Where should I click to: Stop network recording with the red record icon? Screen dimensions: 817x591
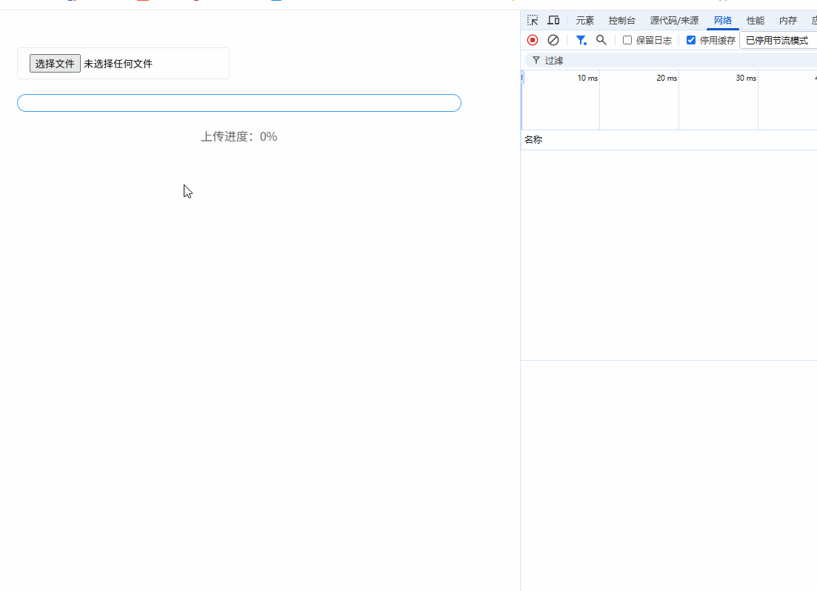532,40
